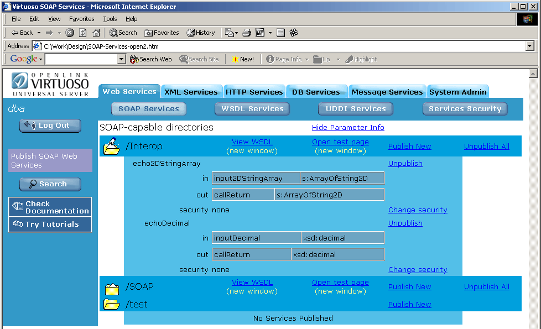The image size is (541, 329).
Task: Open the View menu
Action: [54, 19]
